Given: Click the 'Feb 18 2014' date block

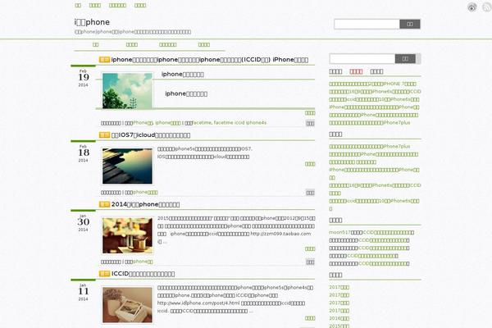Looking at the screenshot, I should 84,153.
